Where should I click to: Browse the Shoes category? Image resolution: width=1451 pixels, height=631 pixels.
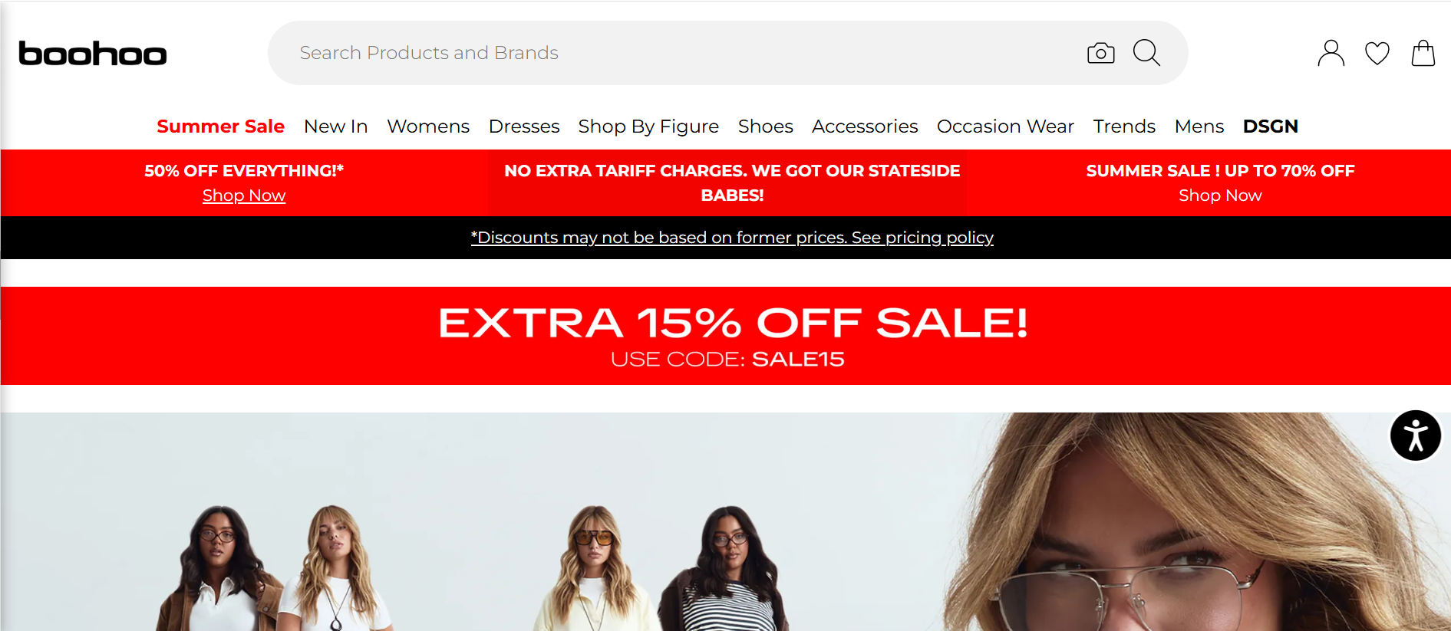coord(765,126)
